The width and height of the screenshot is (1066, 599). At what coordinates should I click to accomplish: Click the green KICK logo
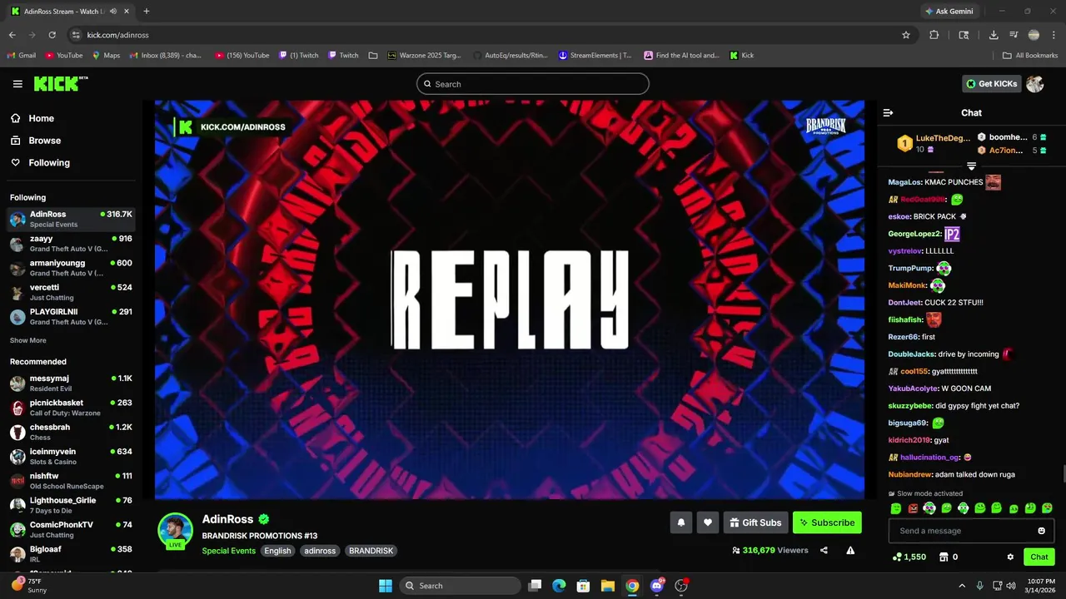[60, 83]
